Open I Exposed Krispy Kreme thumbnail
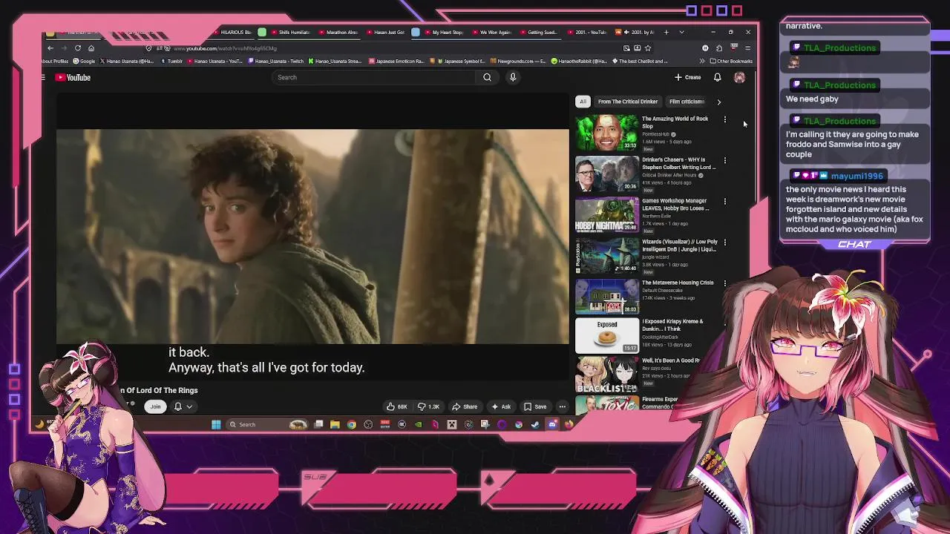This screenshot has width=950, height=534. [x=607, y=336]
